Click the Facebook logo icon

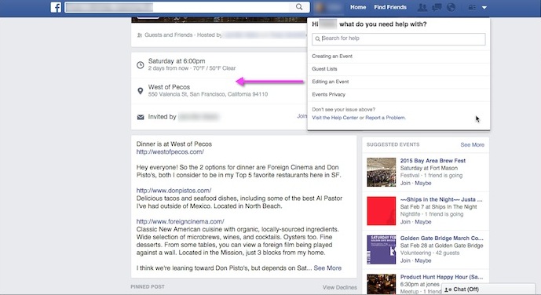pyautogui.click(x=56, y=7)
